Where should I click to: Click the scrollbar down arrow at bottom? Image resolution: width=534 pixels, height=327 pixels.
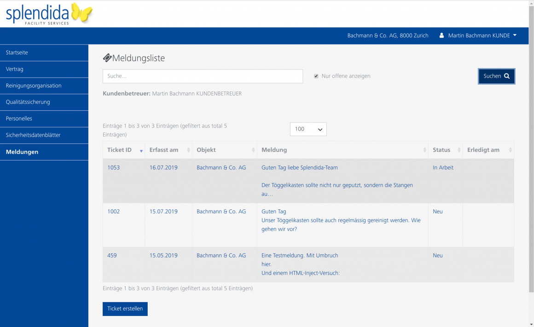[531, 324]
